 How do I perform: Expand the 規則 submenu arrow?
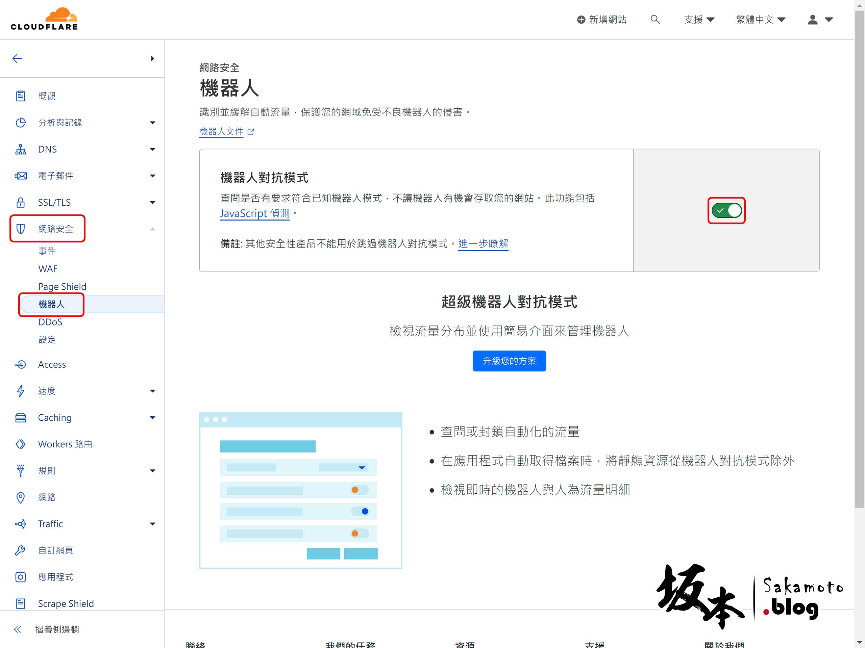click(152, 471)
